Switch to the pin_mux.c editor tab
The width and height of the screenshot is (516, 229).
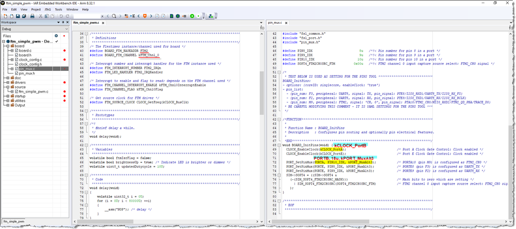[275, 23]
